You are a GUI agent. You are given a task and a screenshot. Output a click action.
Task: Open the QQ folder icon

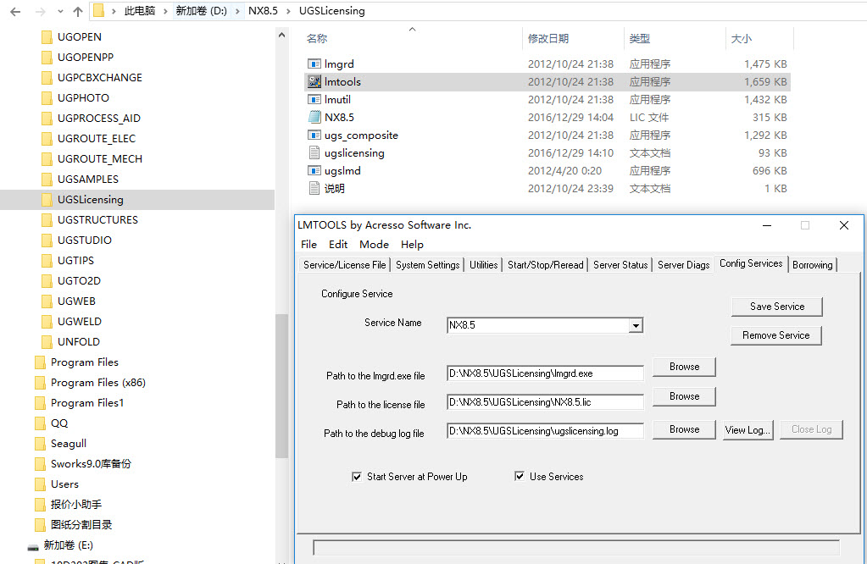click(40, 423)
